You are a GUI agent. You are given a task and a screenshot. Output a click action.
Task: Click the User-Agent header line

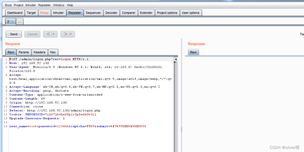click(x=85, y=69)
